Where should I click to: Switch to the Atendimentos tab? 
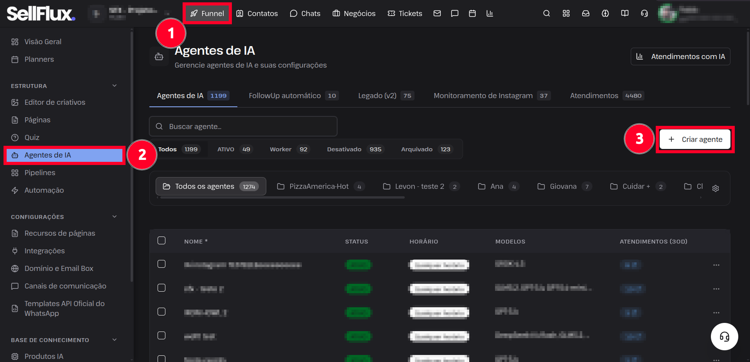tap(607, 96)
